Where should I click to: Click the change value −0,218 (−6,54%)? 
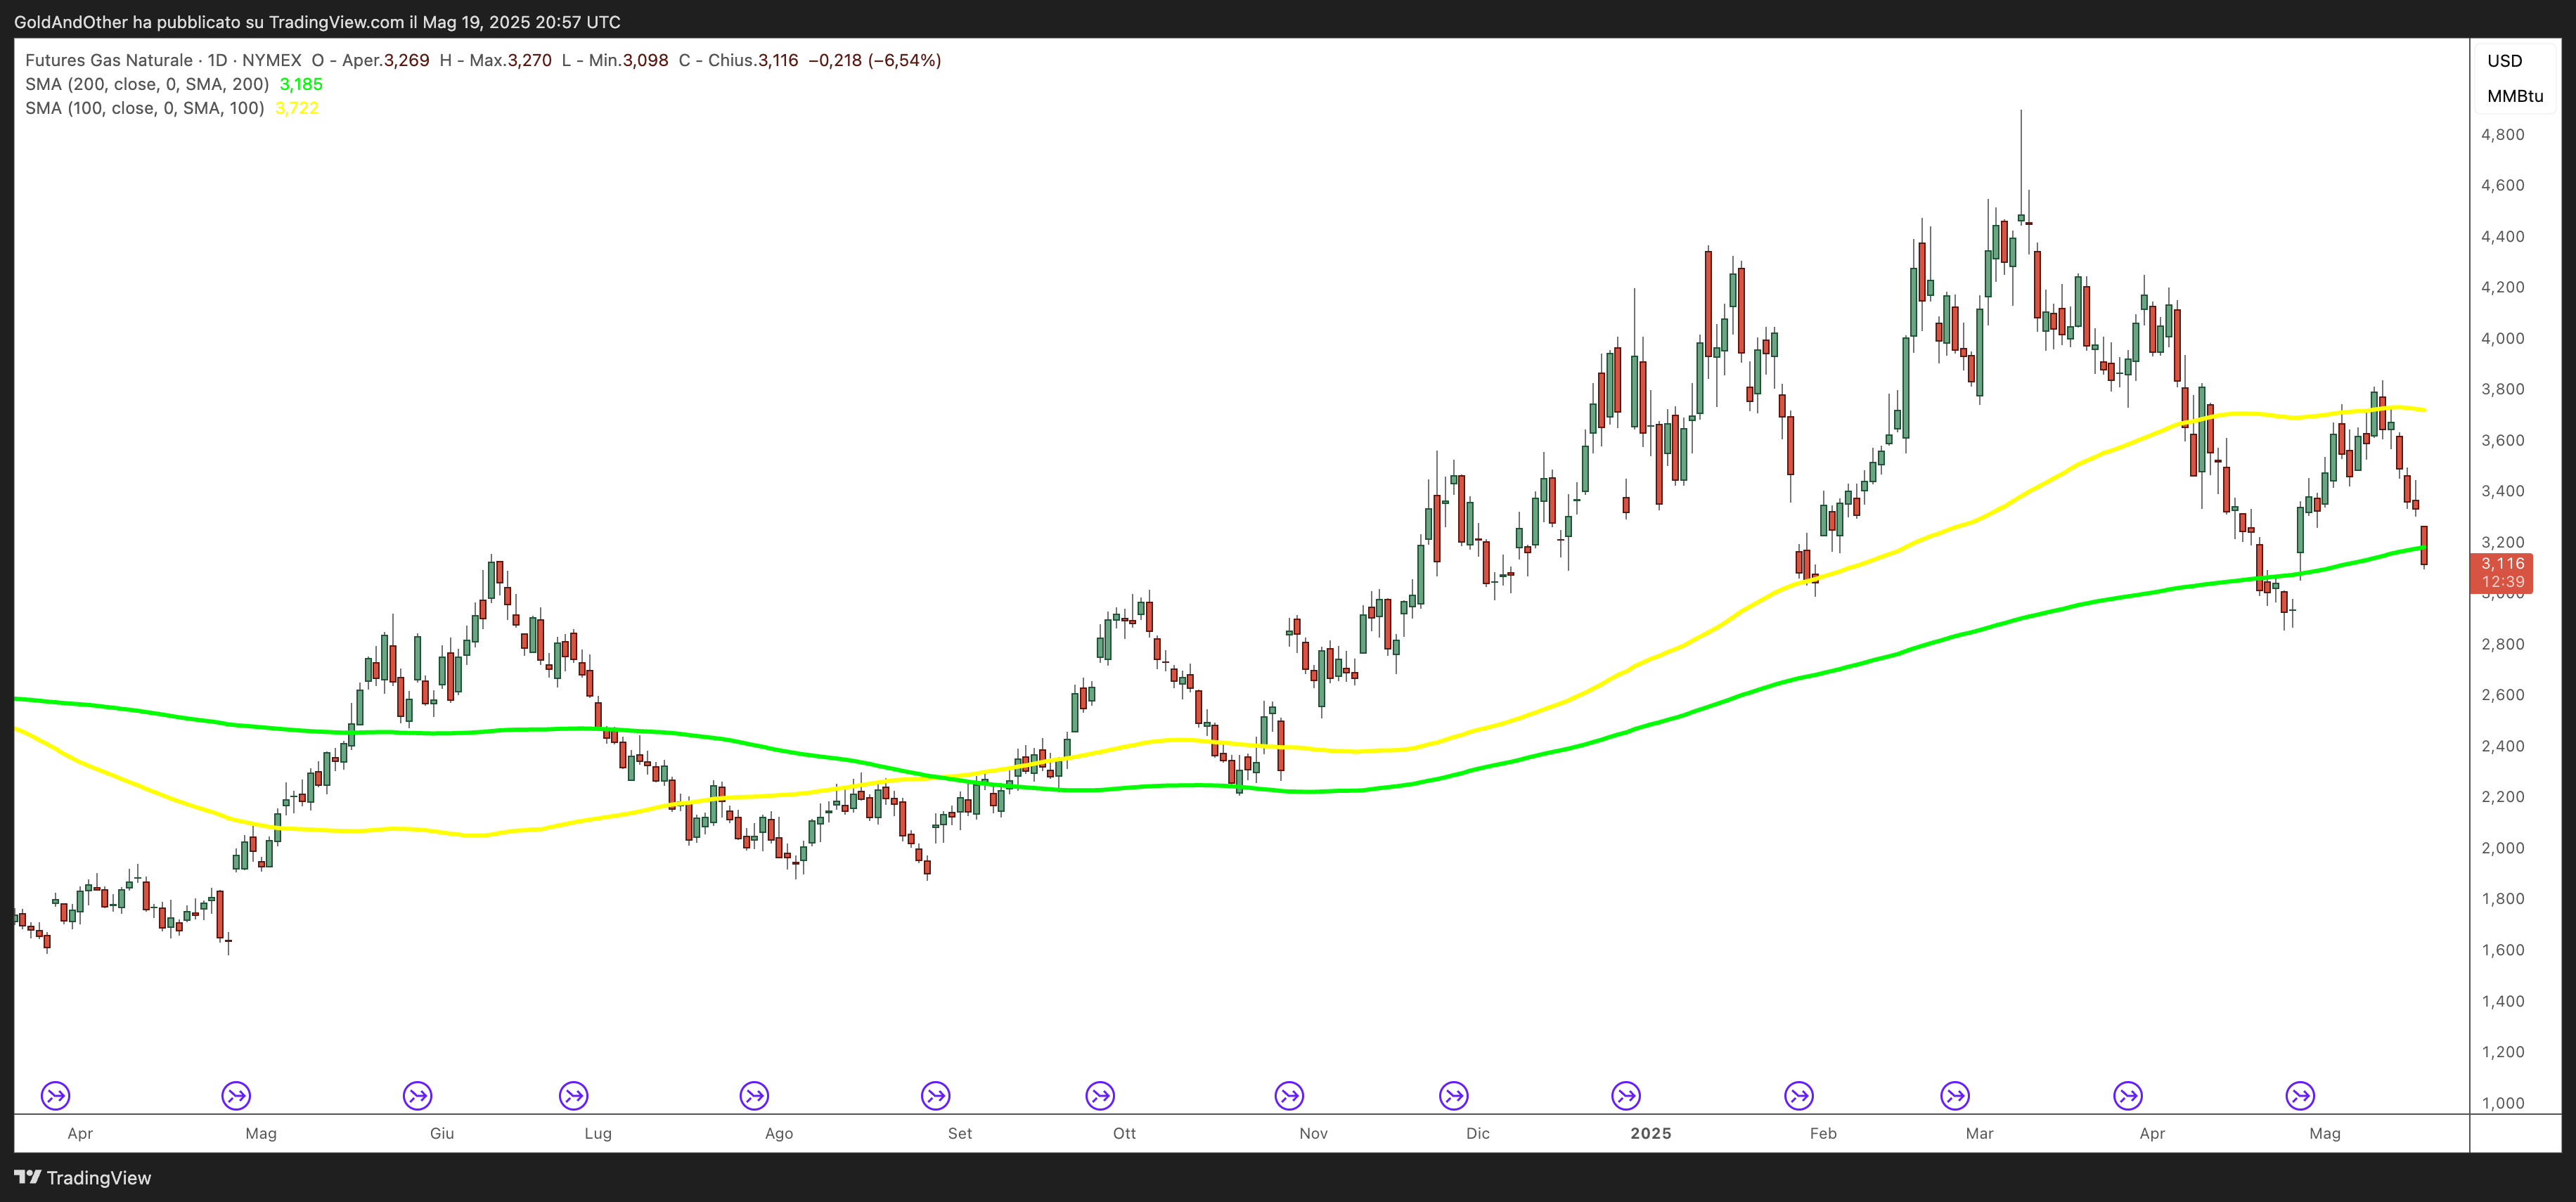tap(875, 60)
